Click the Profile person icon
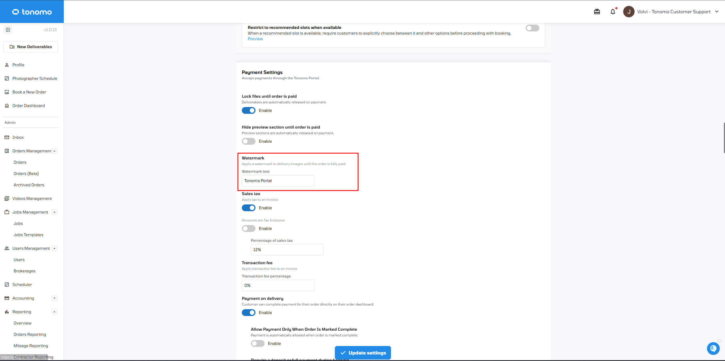Viewport: 725px width, 361px height. (x=7, y=65)
